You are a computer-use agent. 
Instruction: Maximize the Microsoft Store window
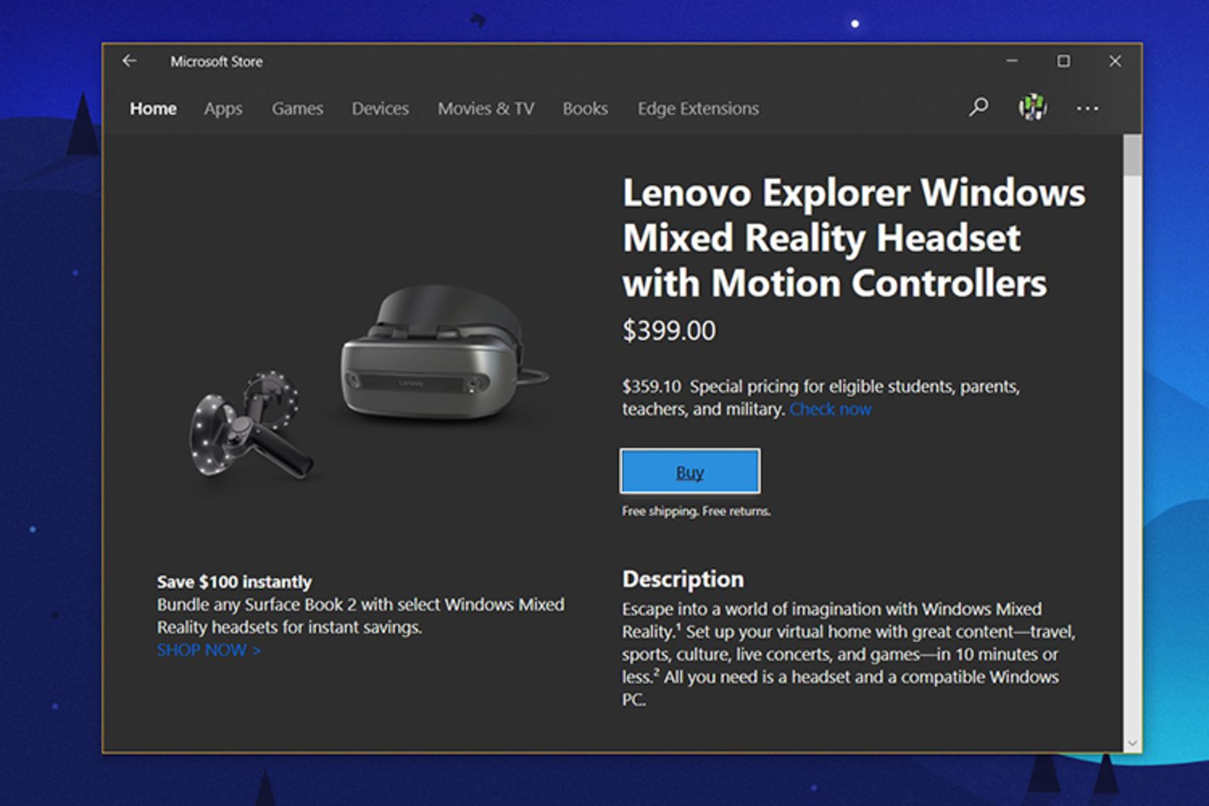[1064, 61]
